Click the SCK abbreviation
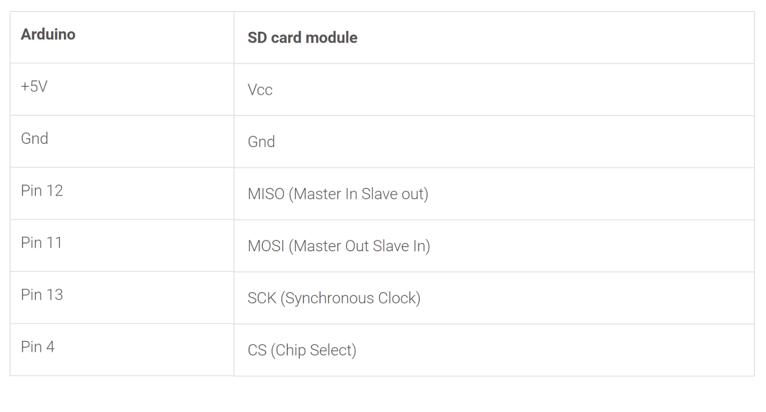 click(262, 298)
